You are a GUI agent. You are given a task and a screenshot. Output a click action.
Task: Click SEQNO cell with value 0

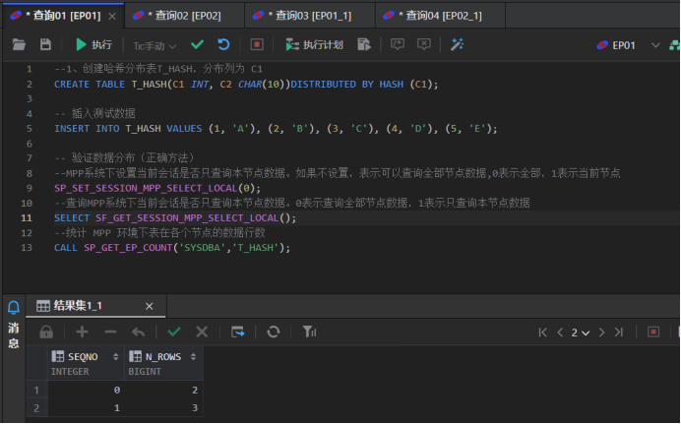click(86, 391)
